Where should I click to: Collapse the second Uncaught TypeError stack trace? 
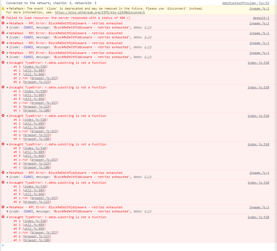point(7,88)
